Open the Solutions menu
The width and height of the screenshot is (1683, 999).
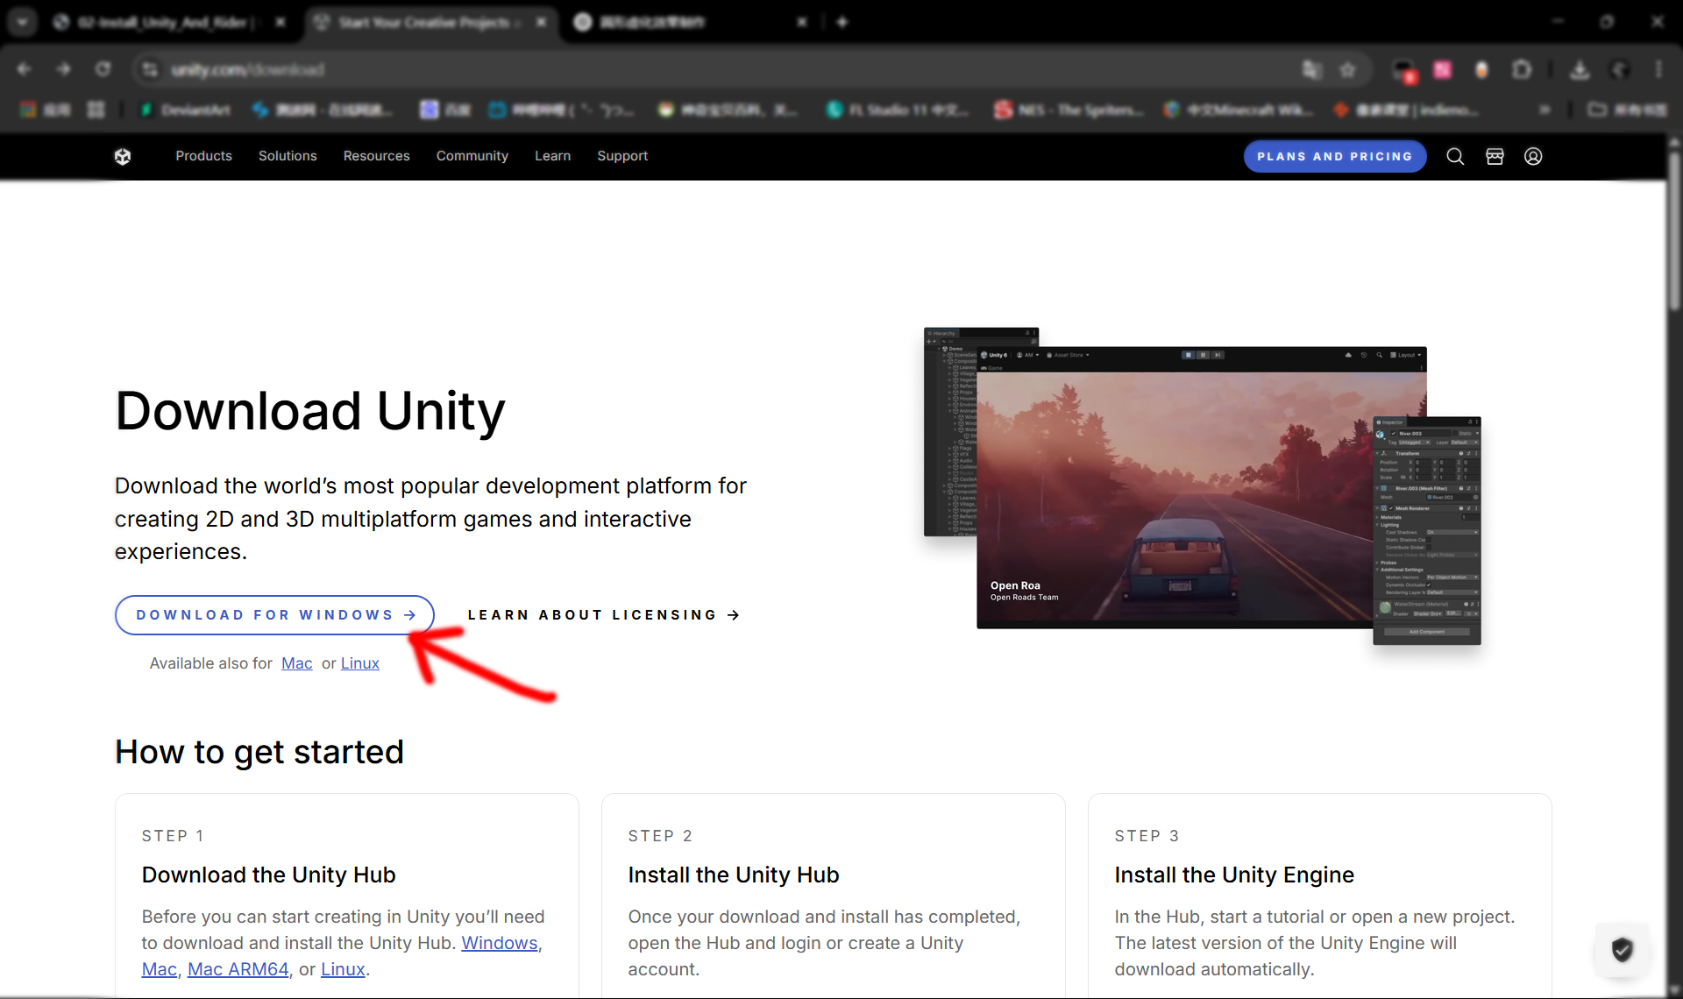288,156
